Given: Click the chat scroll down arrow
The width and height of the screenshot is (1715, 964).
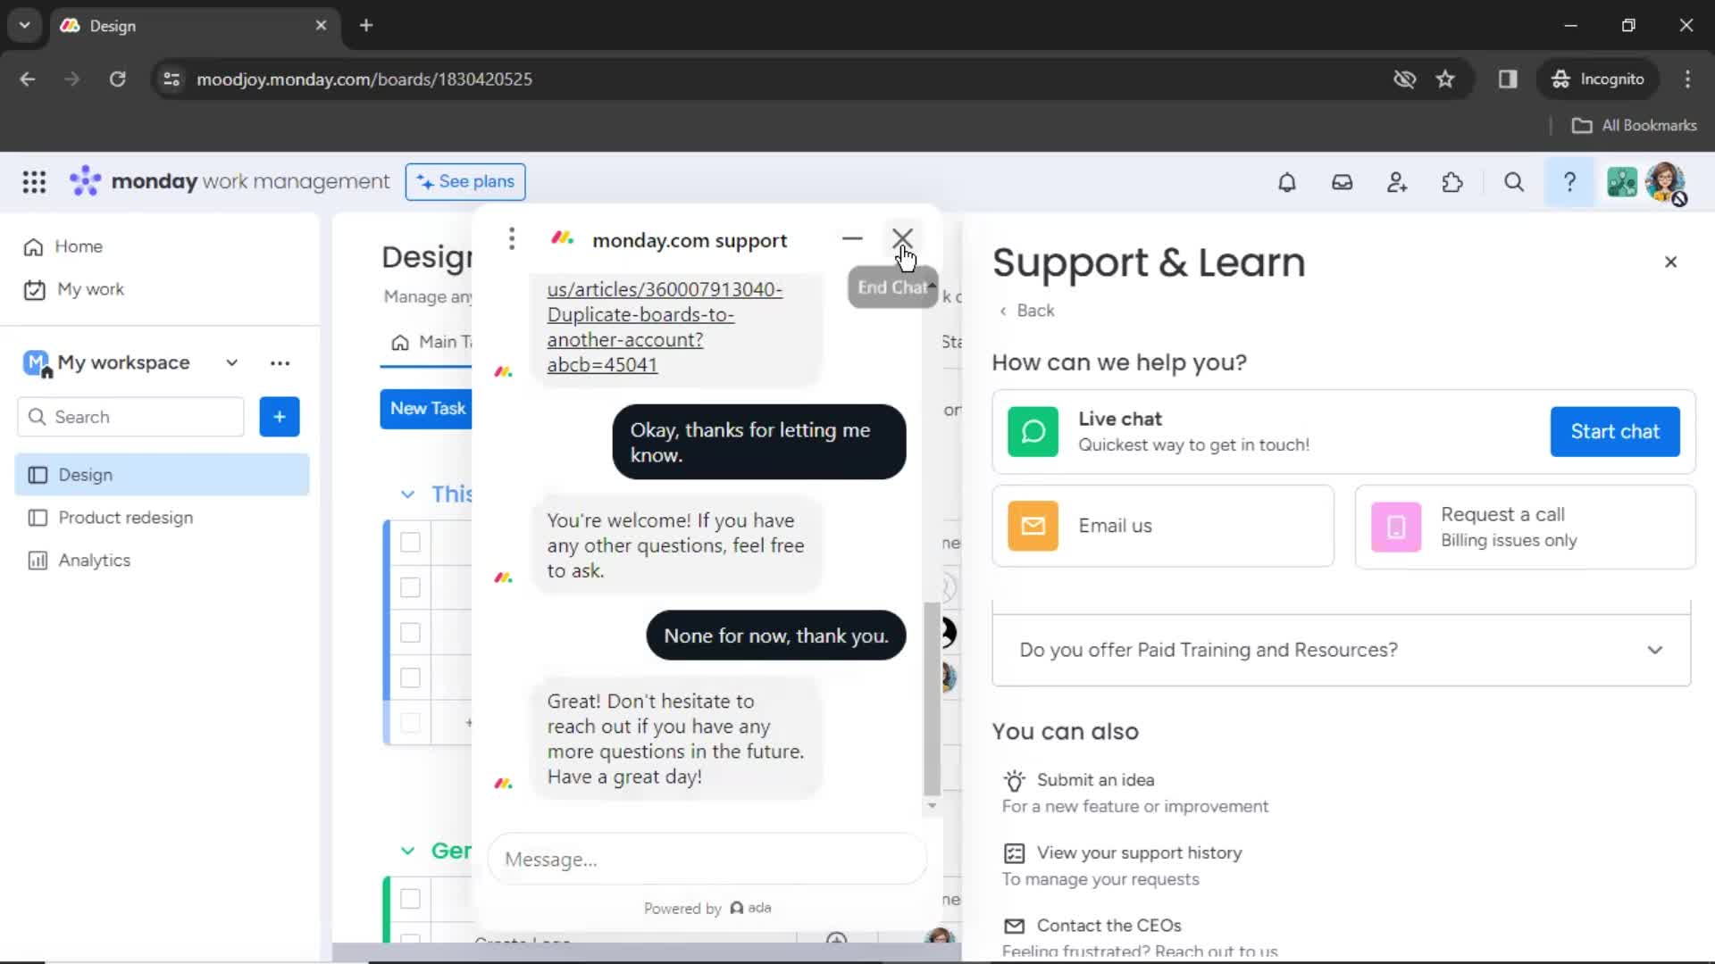Looking at the screenshot, I should pos(932,805).
